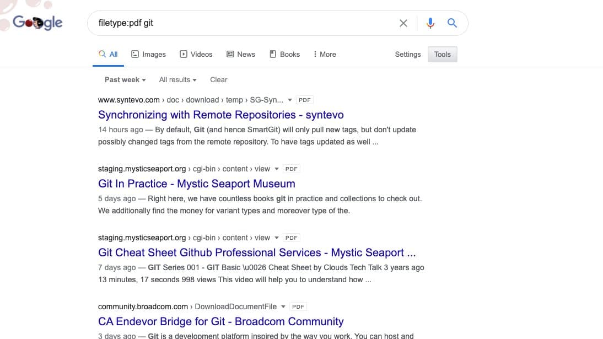Screen dimensions: 603x339
Task: Expand the syntevo result URL breadcrumb dropdown
Action: tap(290, 100)
